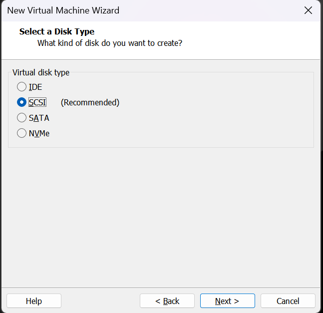323x313 pixels.
Task: Go to previous step with Back button
Action: pos(167,301)
